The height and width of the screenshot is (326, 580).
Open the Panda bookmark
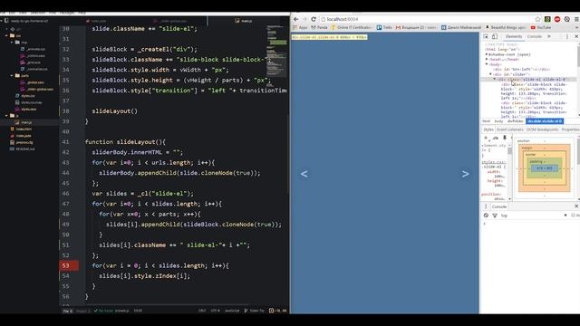pos(319,28)
